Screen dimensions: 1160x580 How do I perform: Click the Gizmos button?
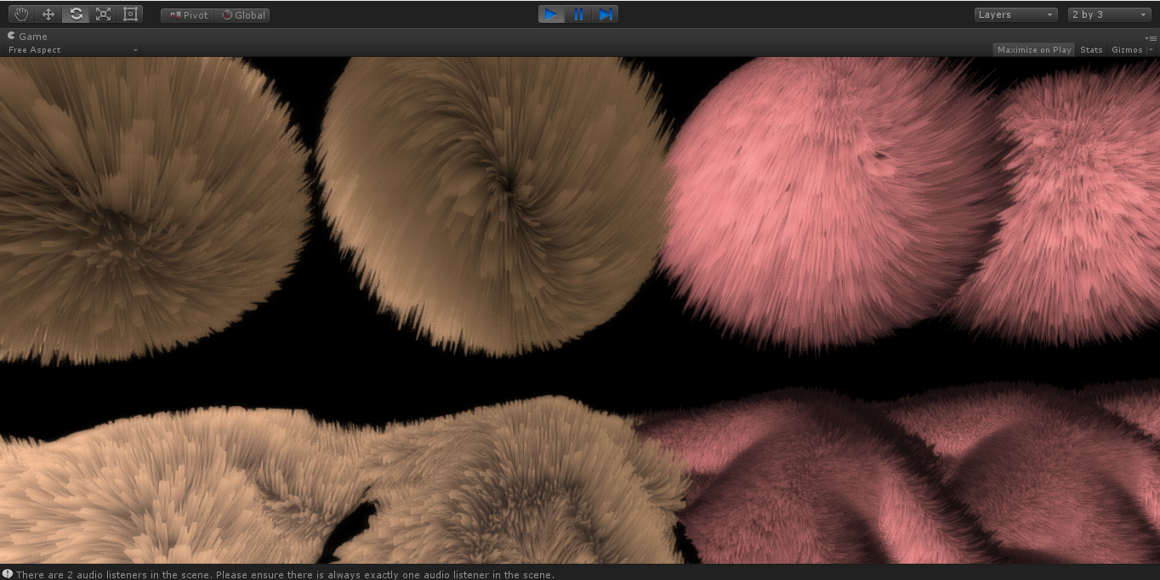coord(1127,49)
